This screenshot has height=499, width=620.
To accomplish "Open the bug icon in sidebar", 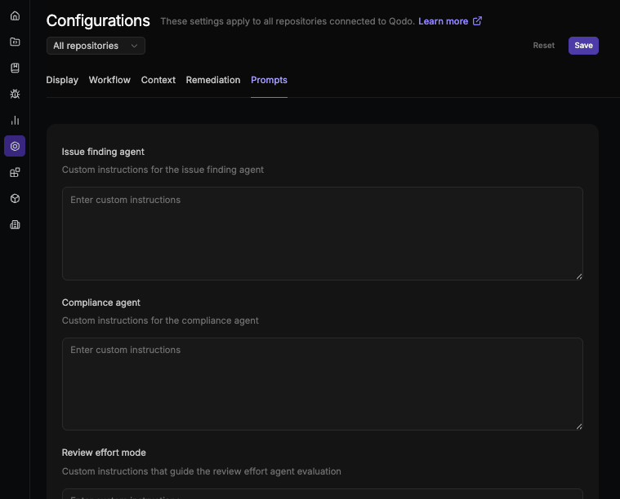I will (x=15, y=94).
